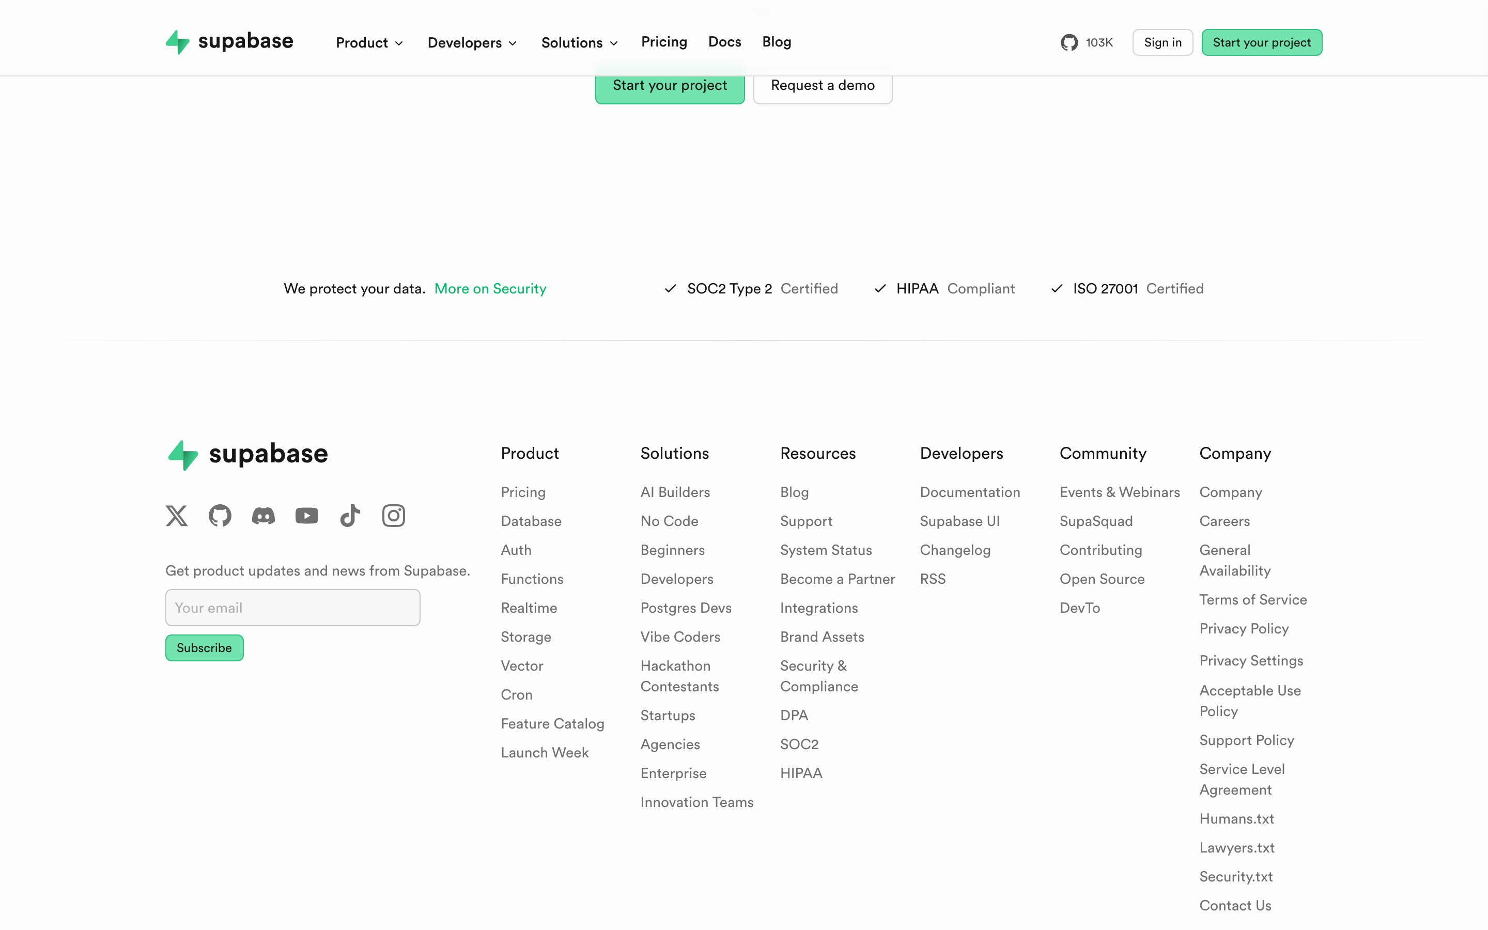Open the Innovation Teams link
The height and width of the screenshot is (930, 1488).
tap(696, 802)
